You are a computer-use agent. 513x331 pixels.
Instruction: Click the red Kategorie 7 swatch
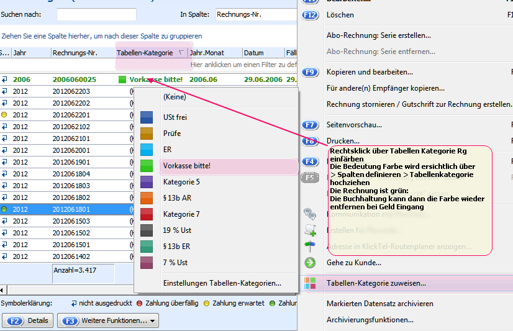tap(147, 214)
